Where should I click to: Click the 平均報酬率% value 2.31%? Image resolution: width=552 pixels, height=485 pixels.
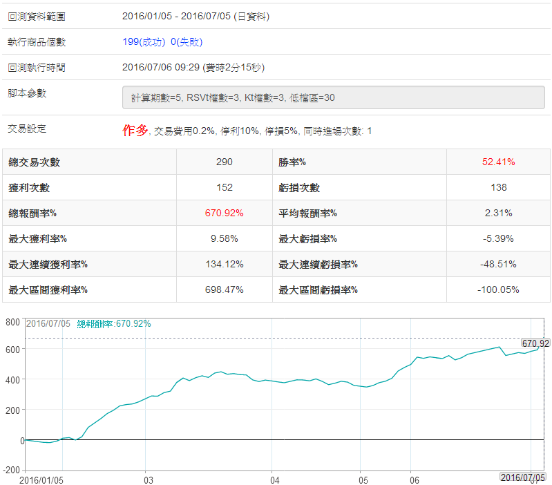498,213
